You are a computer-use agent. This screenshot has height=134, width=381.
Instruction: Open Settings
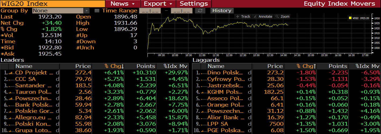coord(194,3)
